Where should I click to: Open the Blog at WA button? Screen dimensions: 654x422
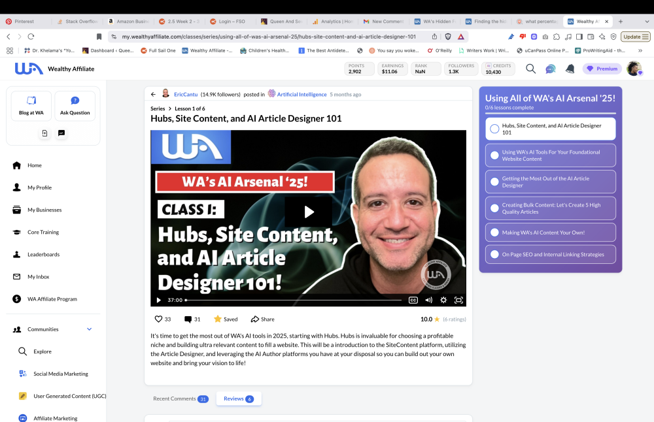(x=31, y=106)
